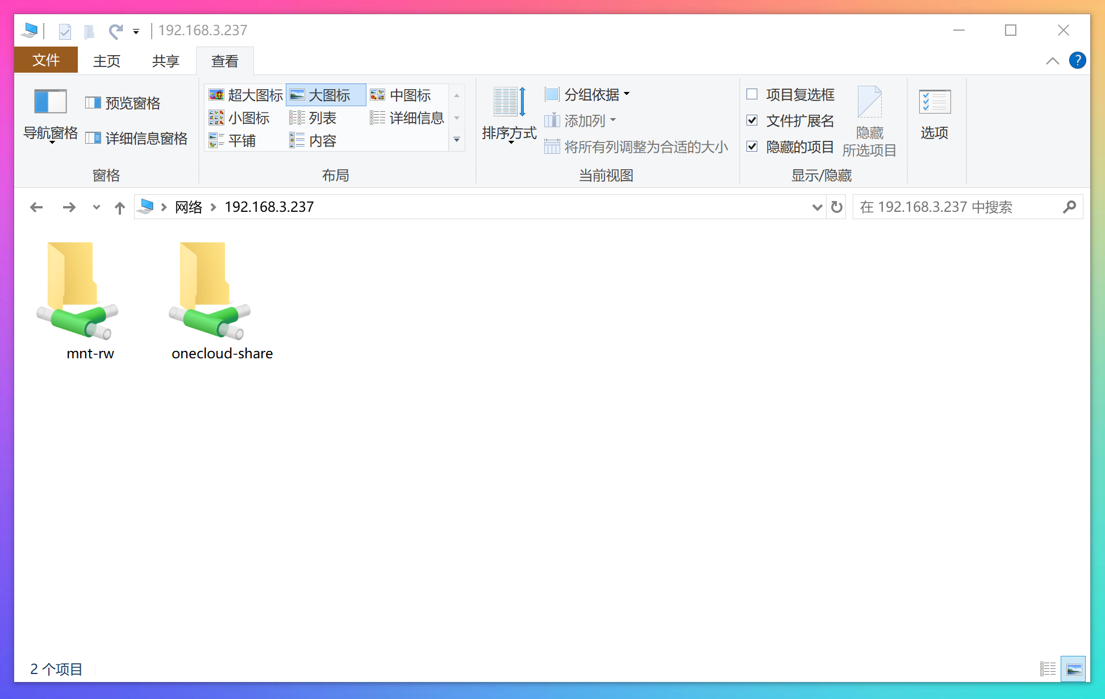The width and height of the screenshot is (1105, 699).
Task: Expand the address bar history dropdown
Action: click(x=817, y=207)
